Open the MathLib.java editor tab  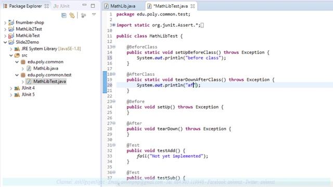tap(123, 6)
